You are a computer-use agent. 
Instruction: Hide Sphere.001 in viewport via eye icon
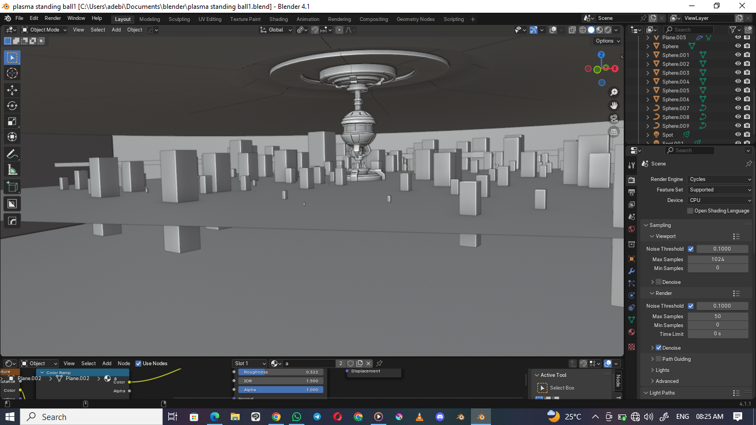click(x=738, y=55)
